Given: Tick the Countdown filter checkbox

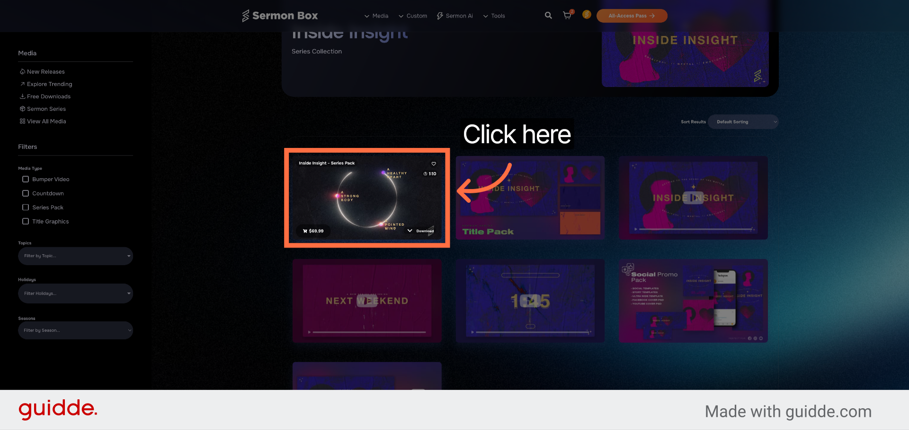Looking at the screenshot, I should [x=26, y=193].
